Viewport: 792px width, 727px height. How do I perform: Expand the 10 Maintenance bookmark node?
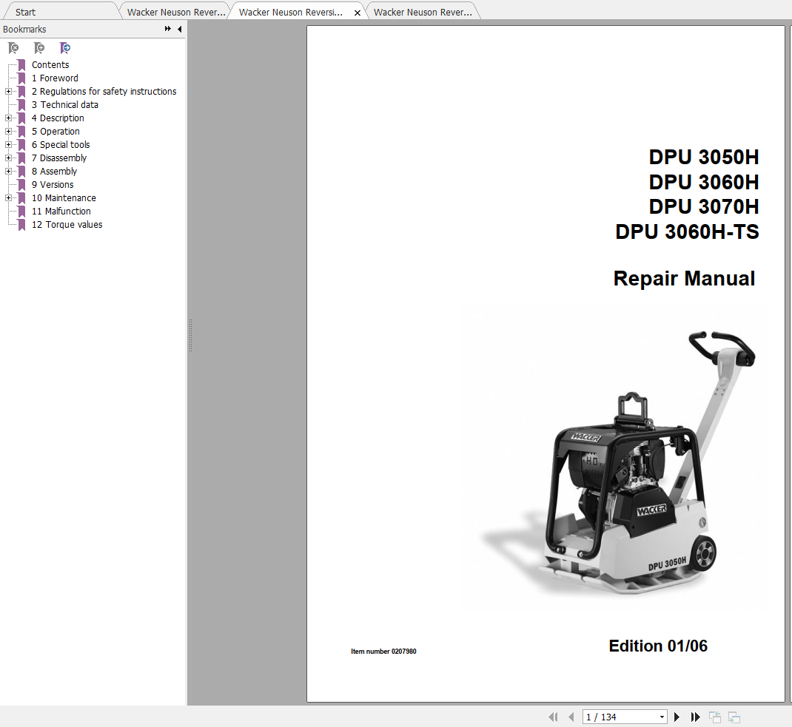pyautogui.click(x=8, y=197)
